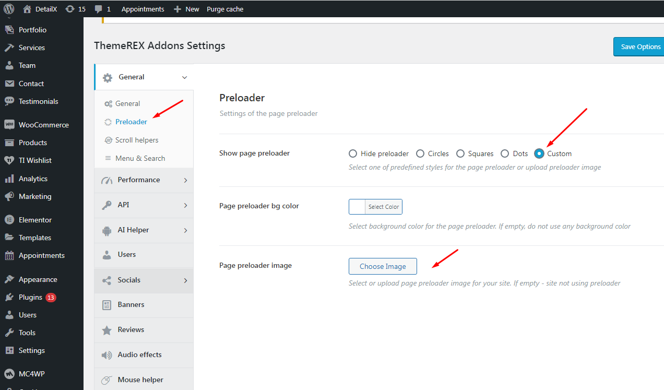
Task: Click the Services wrench icon
Action: click(x=9, y=48)
